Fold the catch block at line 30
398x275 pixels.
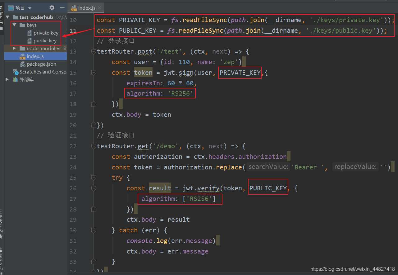point(94,230)
